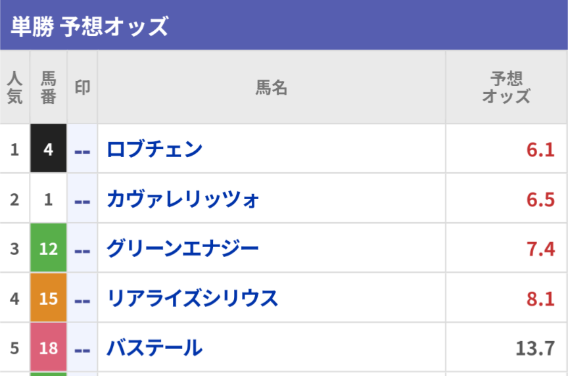Viewport: 568px width, 376px height.
Task: Click the orange number 15 badge
Action: tap(48, 299)
